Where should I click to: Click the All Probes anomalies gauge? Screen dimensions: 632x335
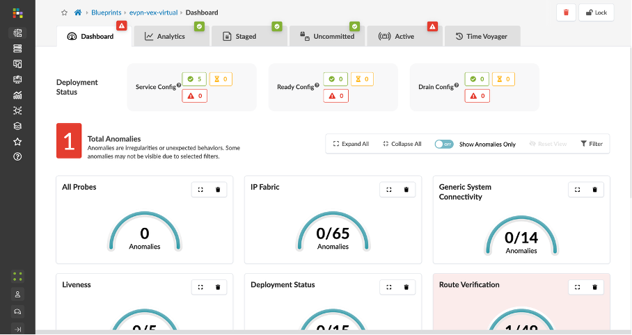pyautogui.click(x=145, y=233)
